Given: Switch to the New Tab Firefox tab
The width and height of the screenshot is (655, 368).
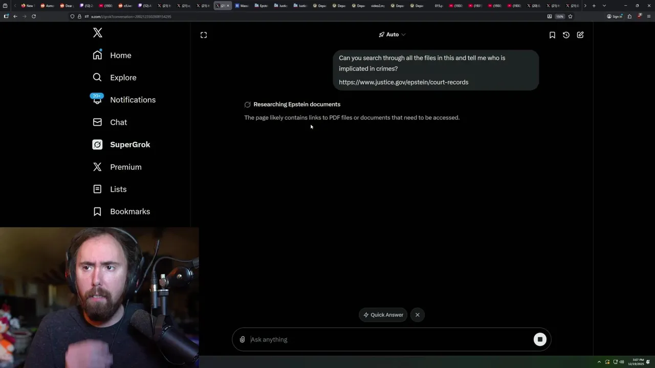Looking at the screenshot, I should point(28,6).
